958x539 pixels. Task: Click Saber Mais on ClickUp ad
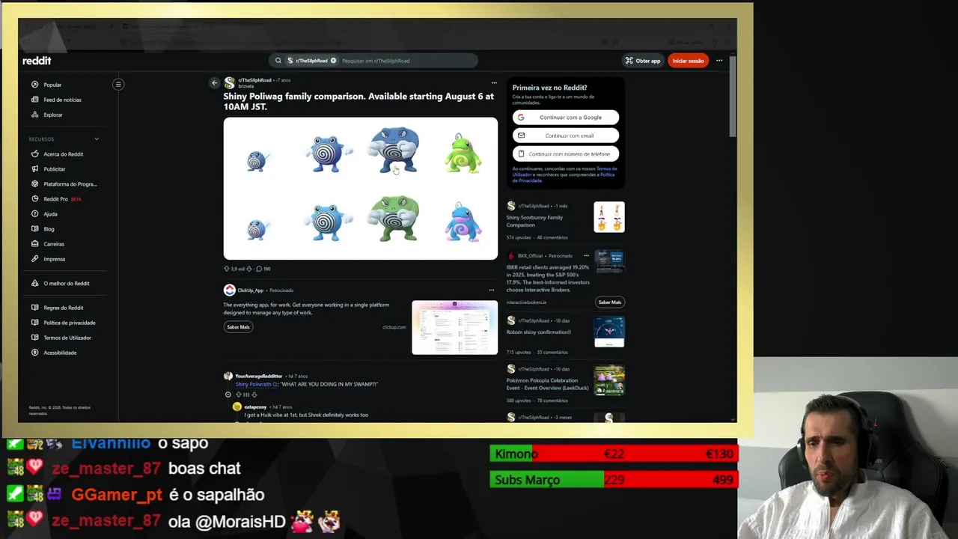coord(238,327)
